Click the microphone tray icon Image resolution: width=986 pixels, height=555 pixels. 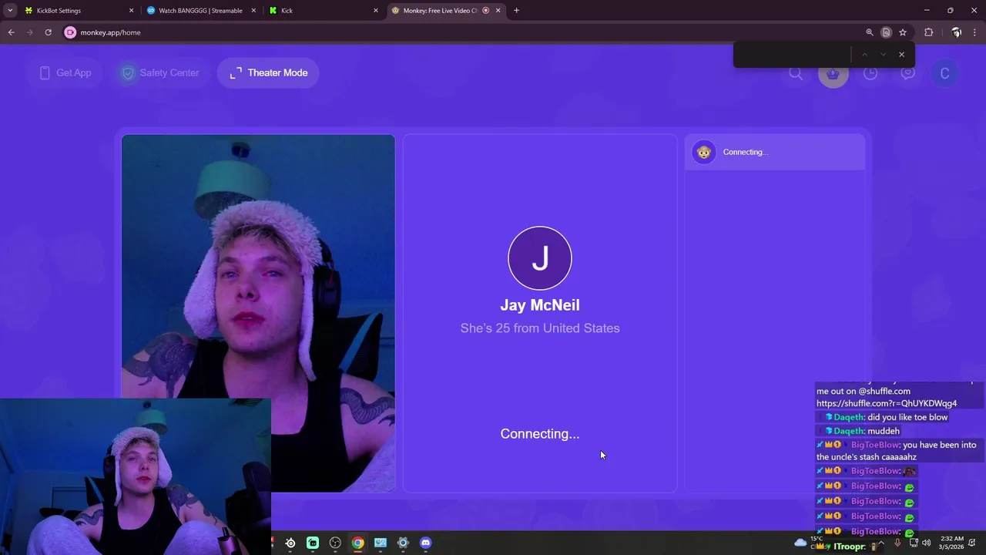(897, 543)
